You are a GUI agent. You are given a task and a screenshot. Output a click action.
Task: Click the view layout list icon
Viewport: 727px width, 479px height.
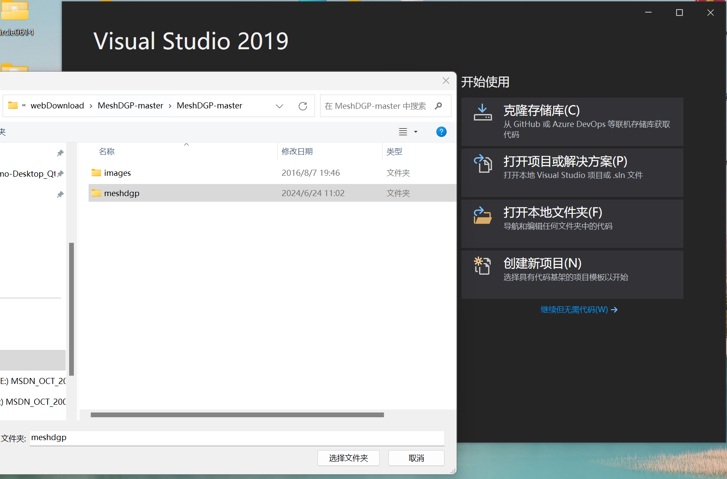pyautogui.click(x=403, y=132)
